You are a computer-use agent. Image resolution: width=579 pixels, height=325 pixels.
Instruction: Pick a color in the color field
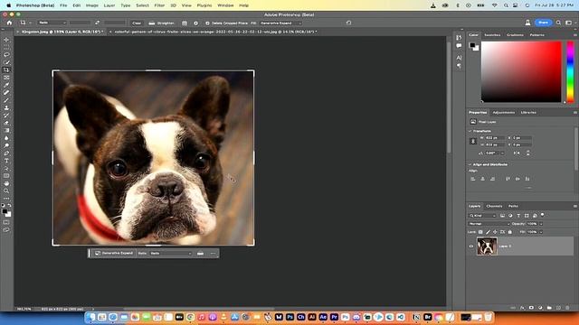click(521, 71)
